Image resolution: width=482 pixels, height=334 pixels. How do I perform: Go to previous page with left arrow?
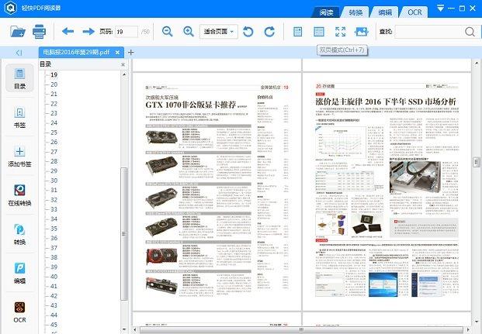pos(68,31)
